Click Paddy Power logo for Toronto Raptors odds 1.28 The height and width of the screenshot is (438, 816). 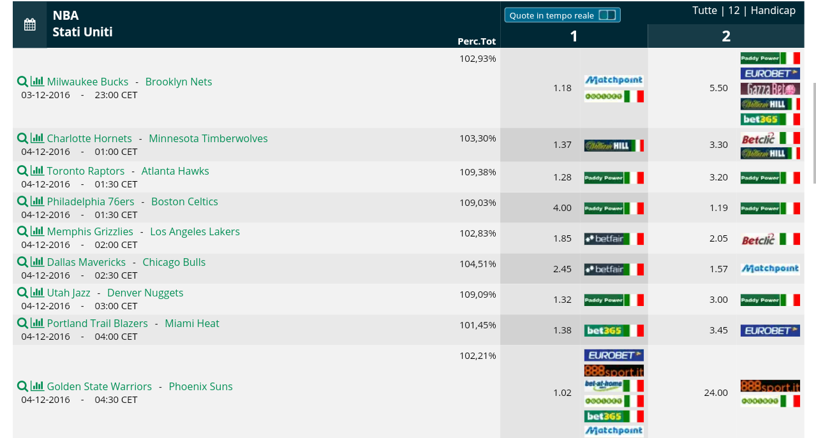(x=614, y=177)
